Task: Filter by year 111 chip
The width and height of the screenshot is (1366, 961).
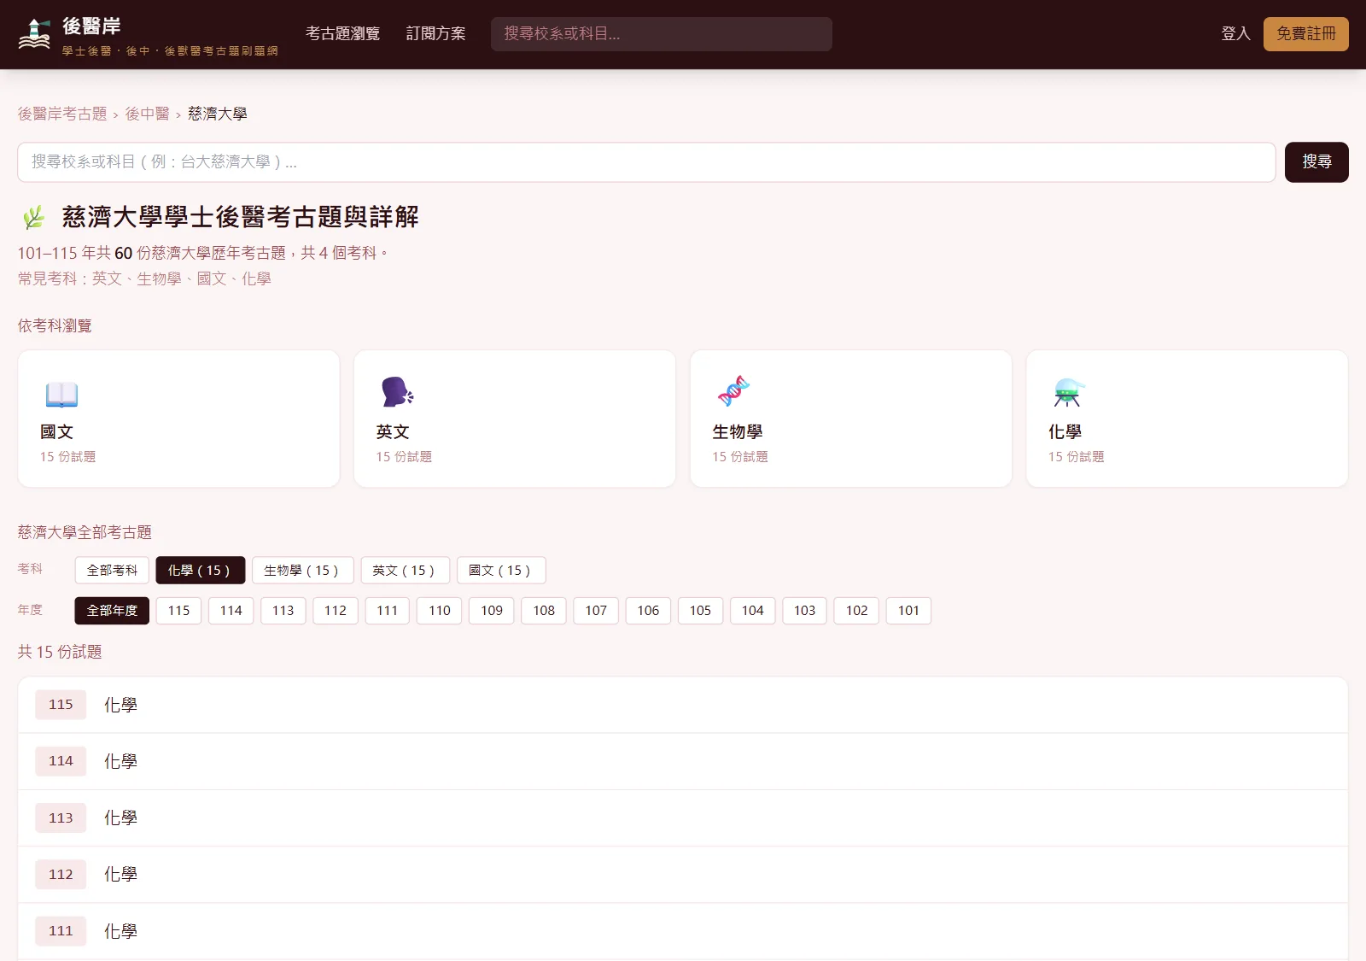Action: coord(388,611)
